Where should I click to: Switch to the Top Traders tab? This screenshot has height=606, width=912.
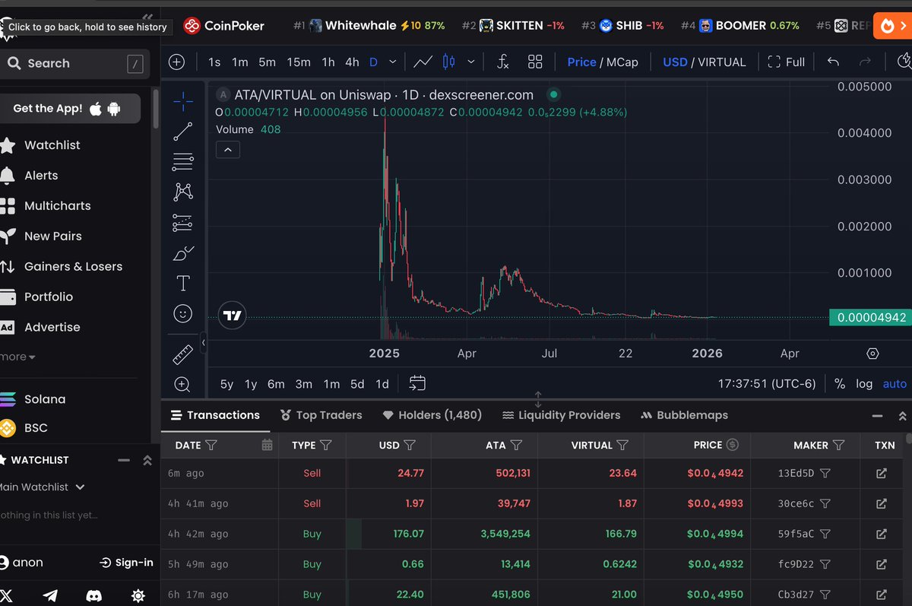click(x=321, y=415)
